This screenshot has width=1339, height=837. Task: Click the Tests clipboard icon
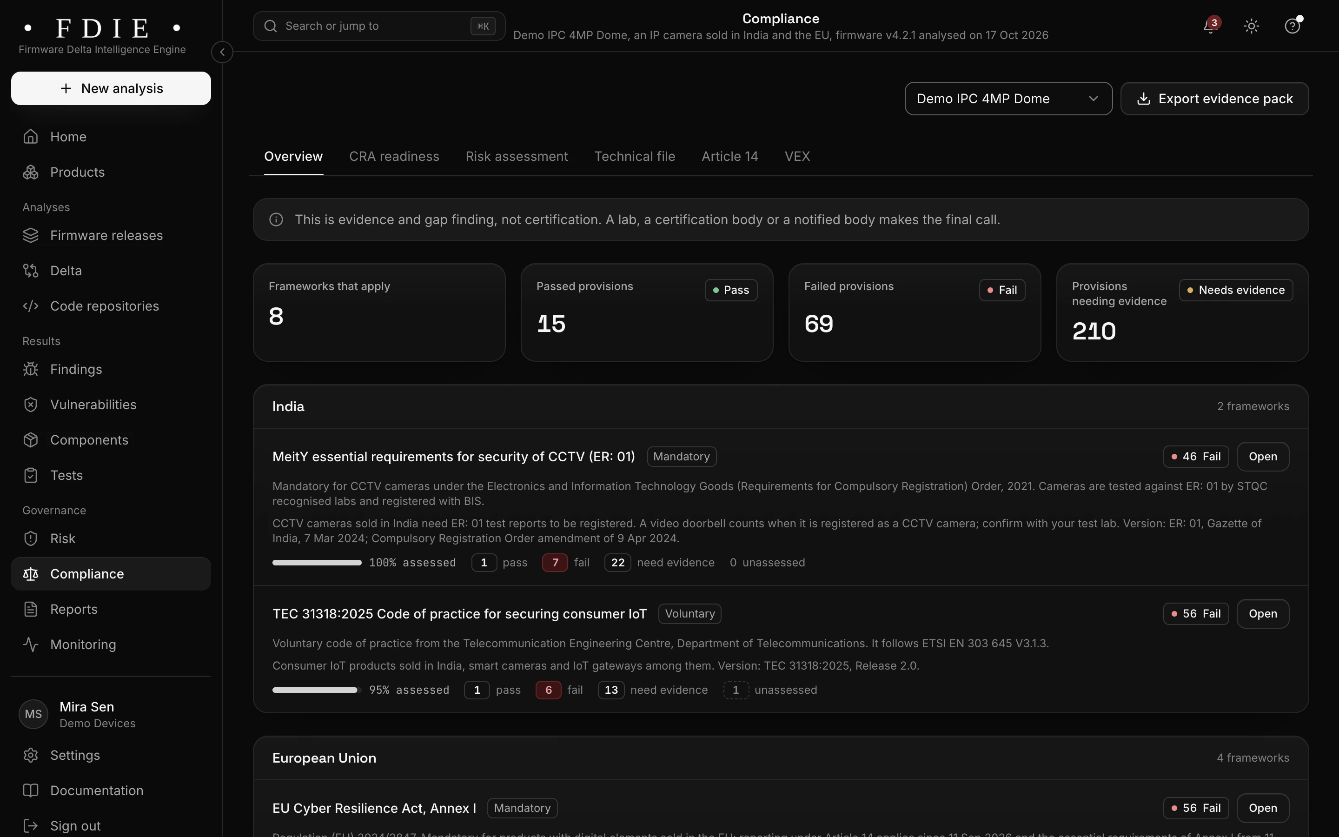click(31, 476)
